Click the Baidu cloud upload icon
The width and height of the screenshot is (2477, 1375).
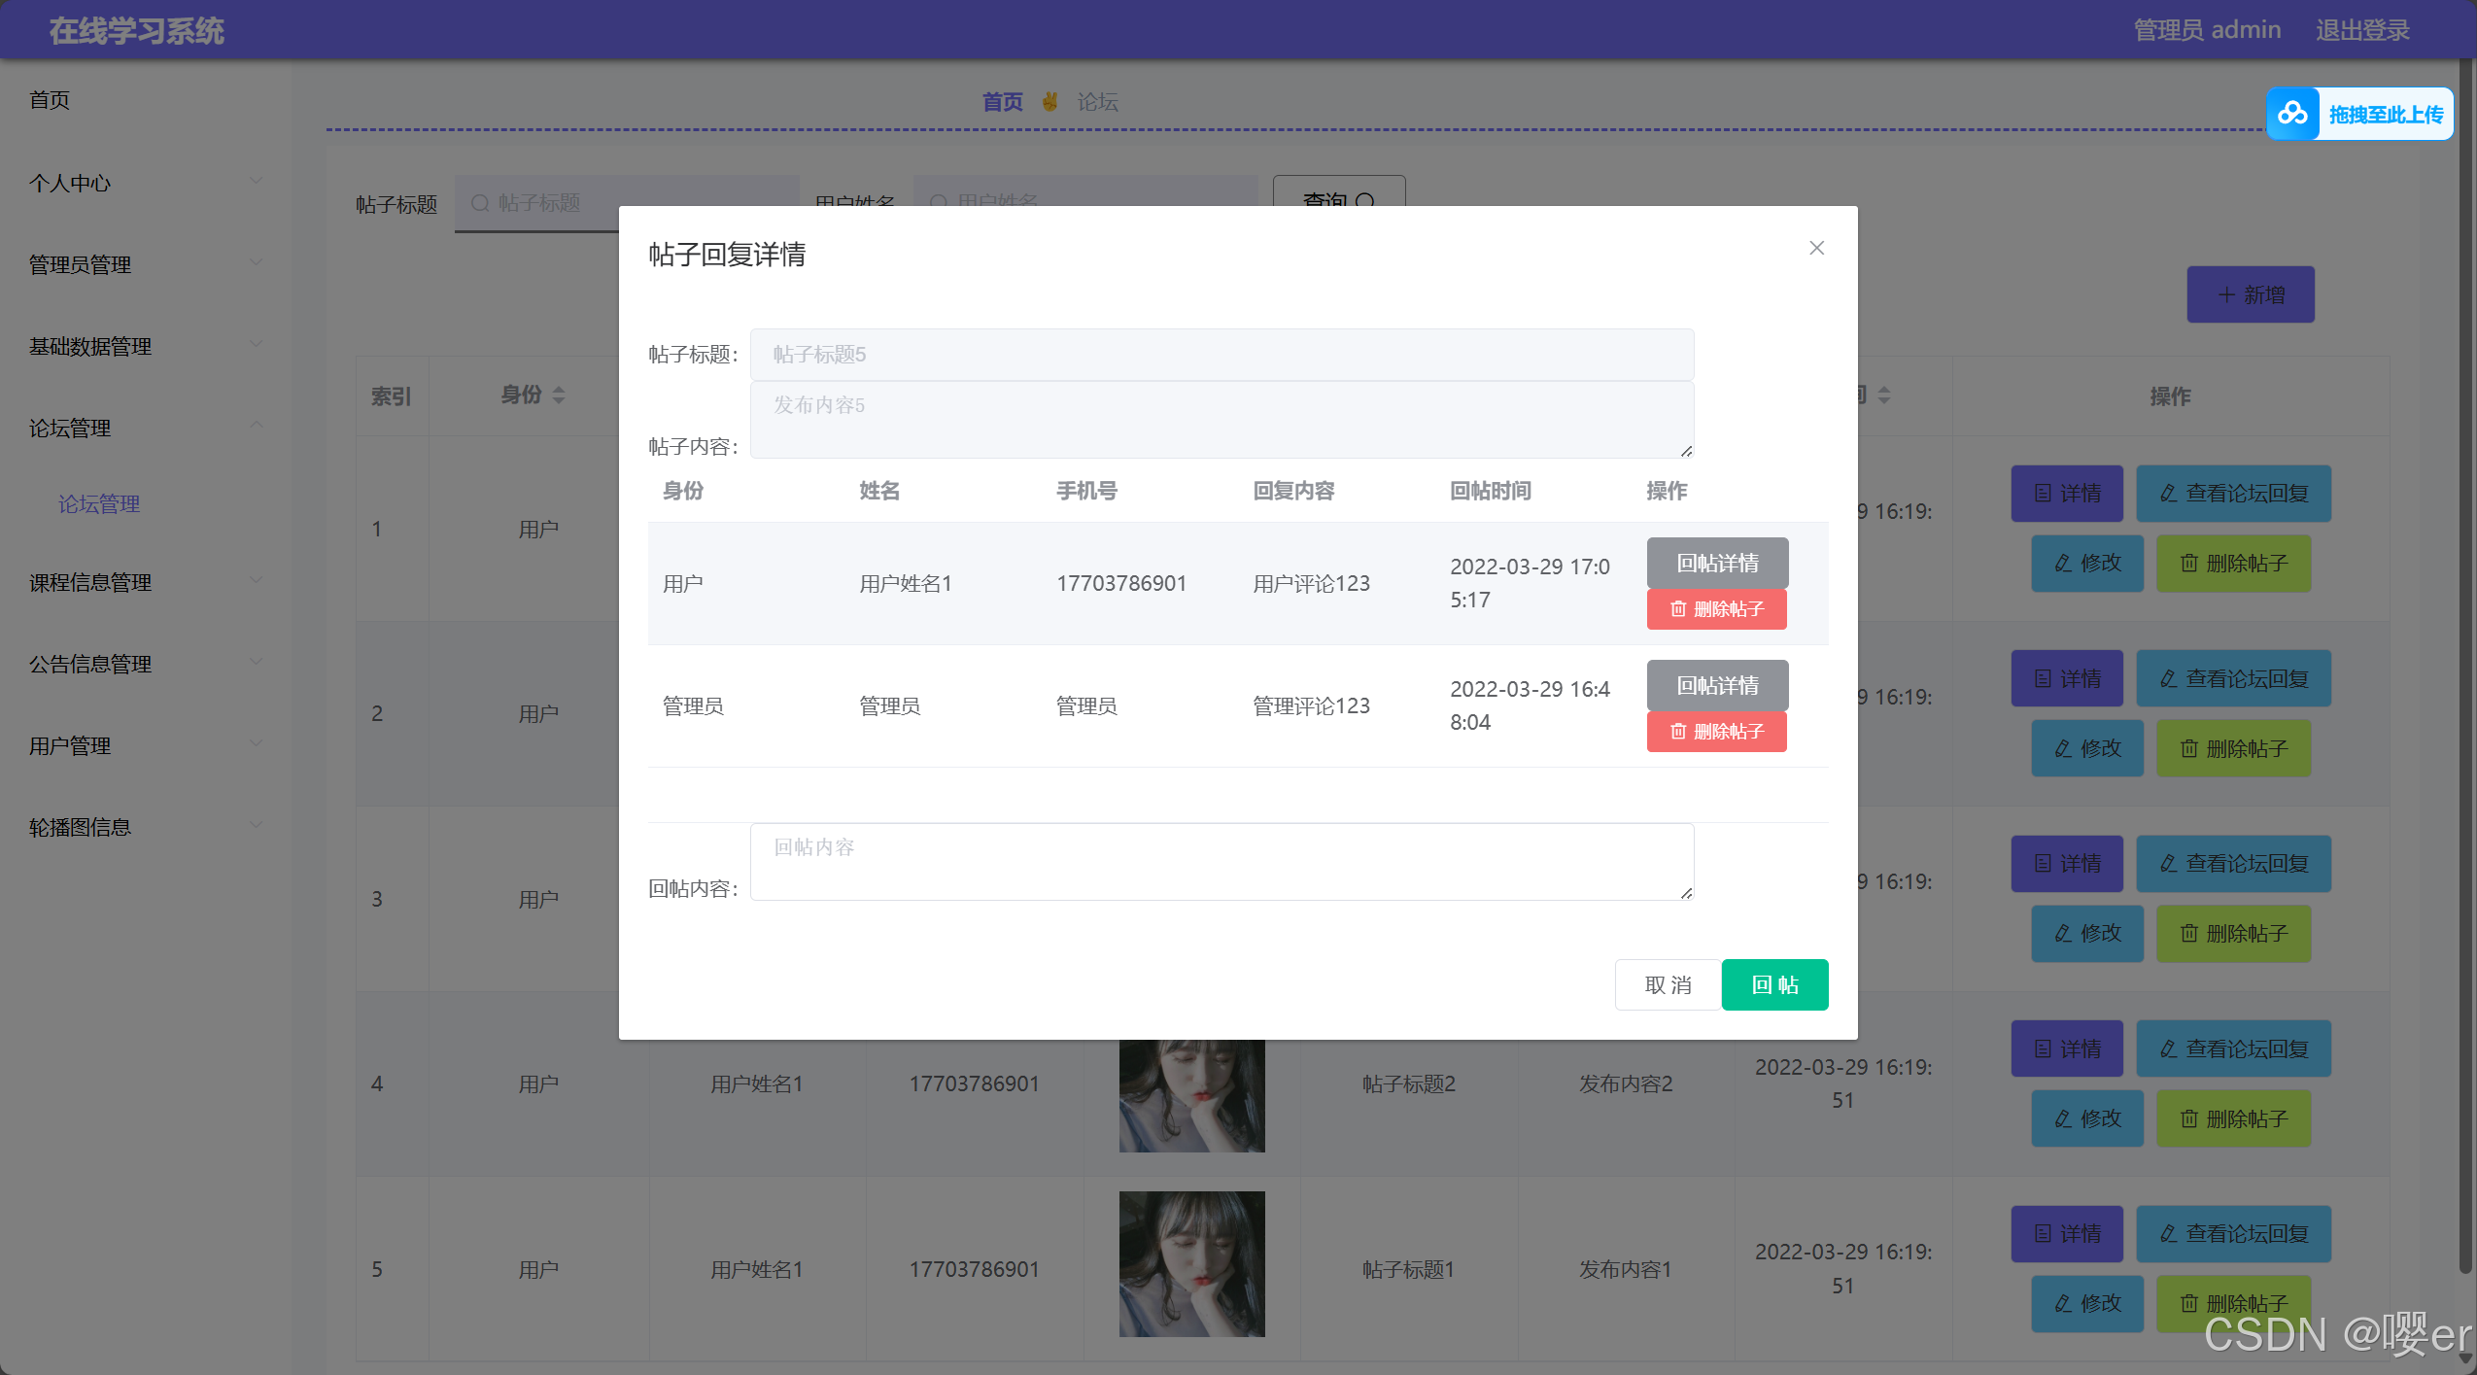(2292, 114)
